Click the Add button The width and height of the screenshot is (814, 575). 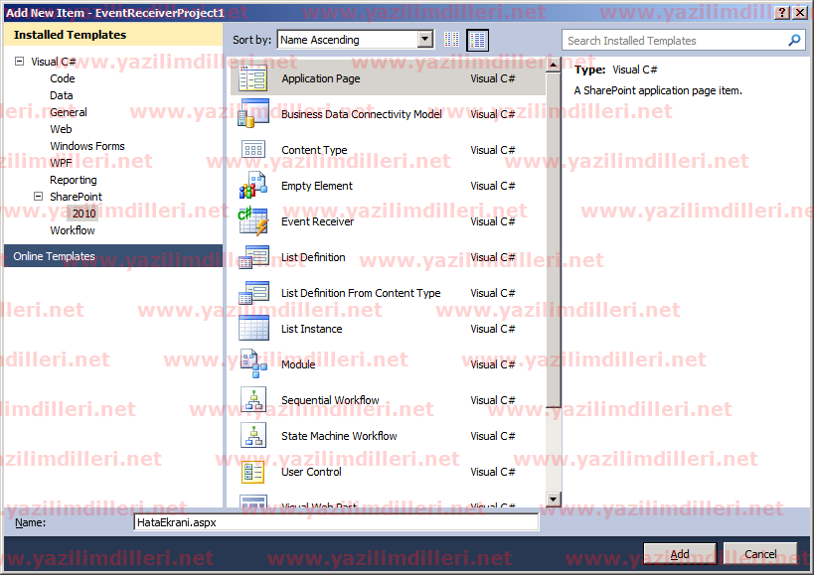click(x=680, y=554)
